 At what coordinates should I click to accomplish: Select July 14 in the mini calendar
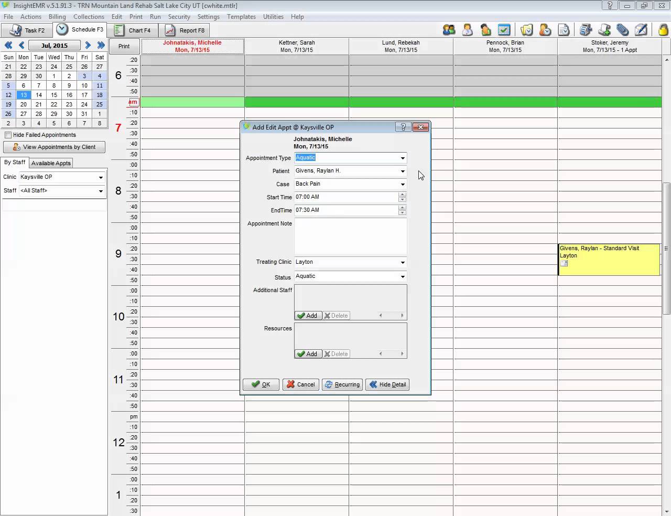[x=39, y=95]
